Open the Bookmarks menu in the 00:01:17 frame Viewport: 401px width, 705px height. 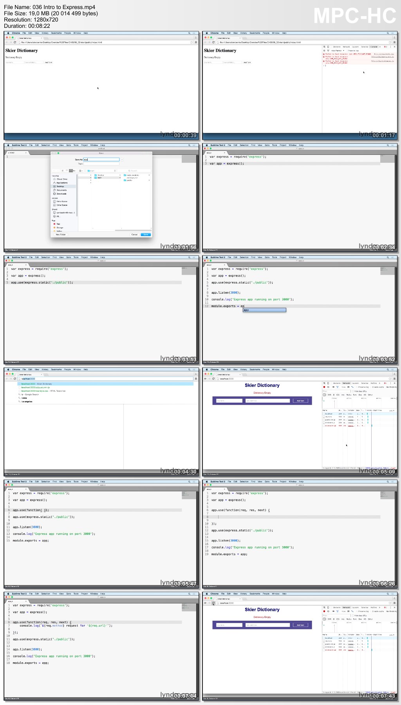pos(255,33)
